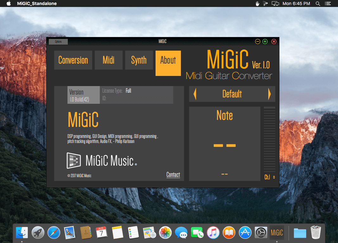
Task: Go to previous preset with left arrow
Action: [x=195, y=94]
